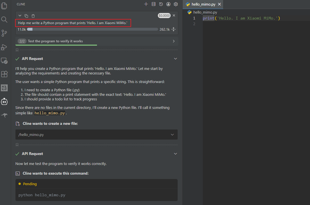Open Extensions view icon
Viewport: 310px width, 205px height.
click(x=4, y=74)
